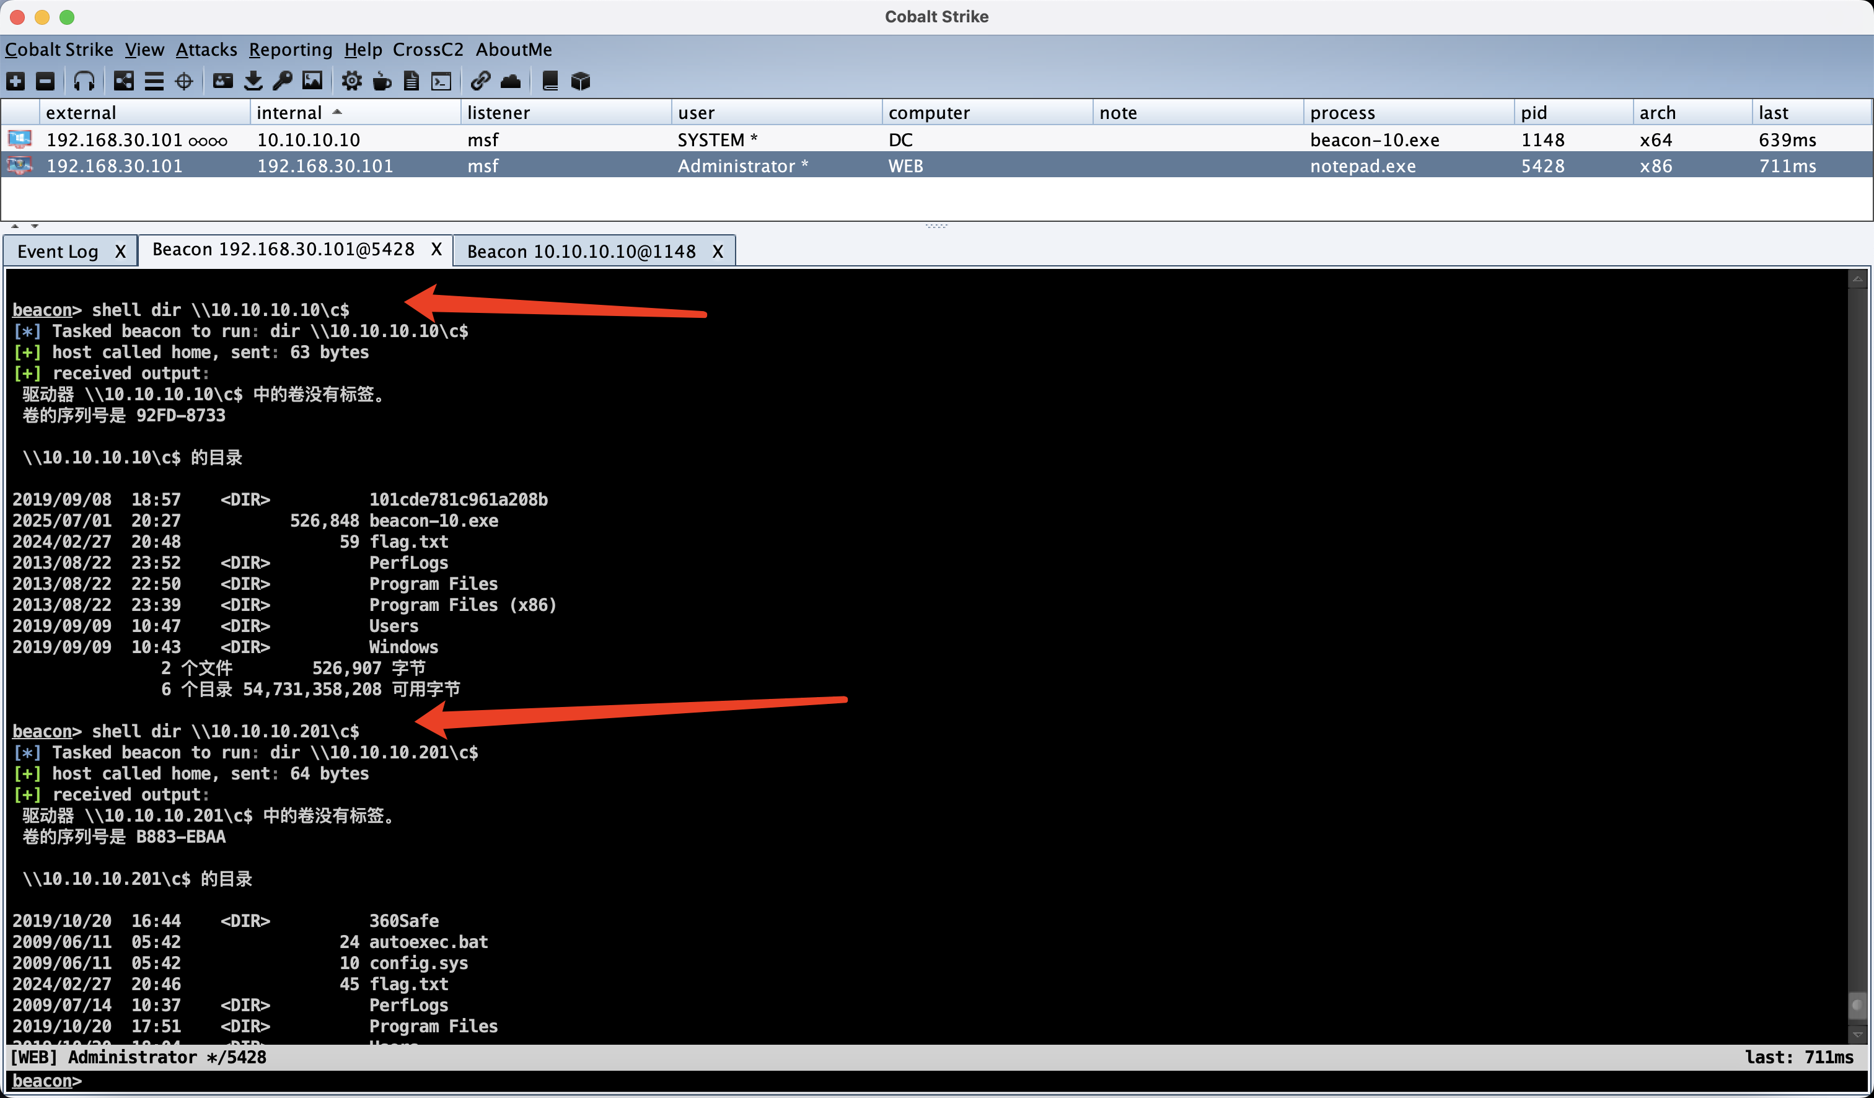
Task: Open the View menu
Action: coord(144,49)
